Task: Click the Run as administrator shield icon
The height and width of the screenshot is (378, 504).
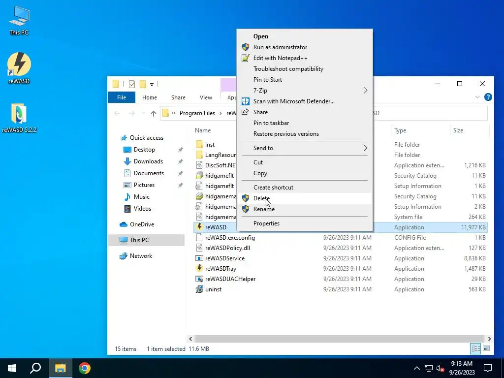Action: click(x=246, y=47)
